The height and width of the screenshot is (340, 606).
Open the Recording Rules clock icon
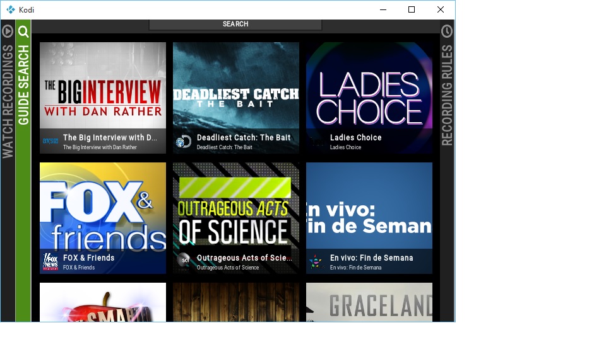click(447, 31)
